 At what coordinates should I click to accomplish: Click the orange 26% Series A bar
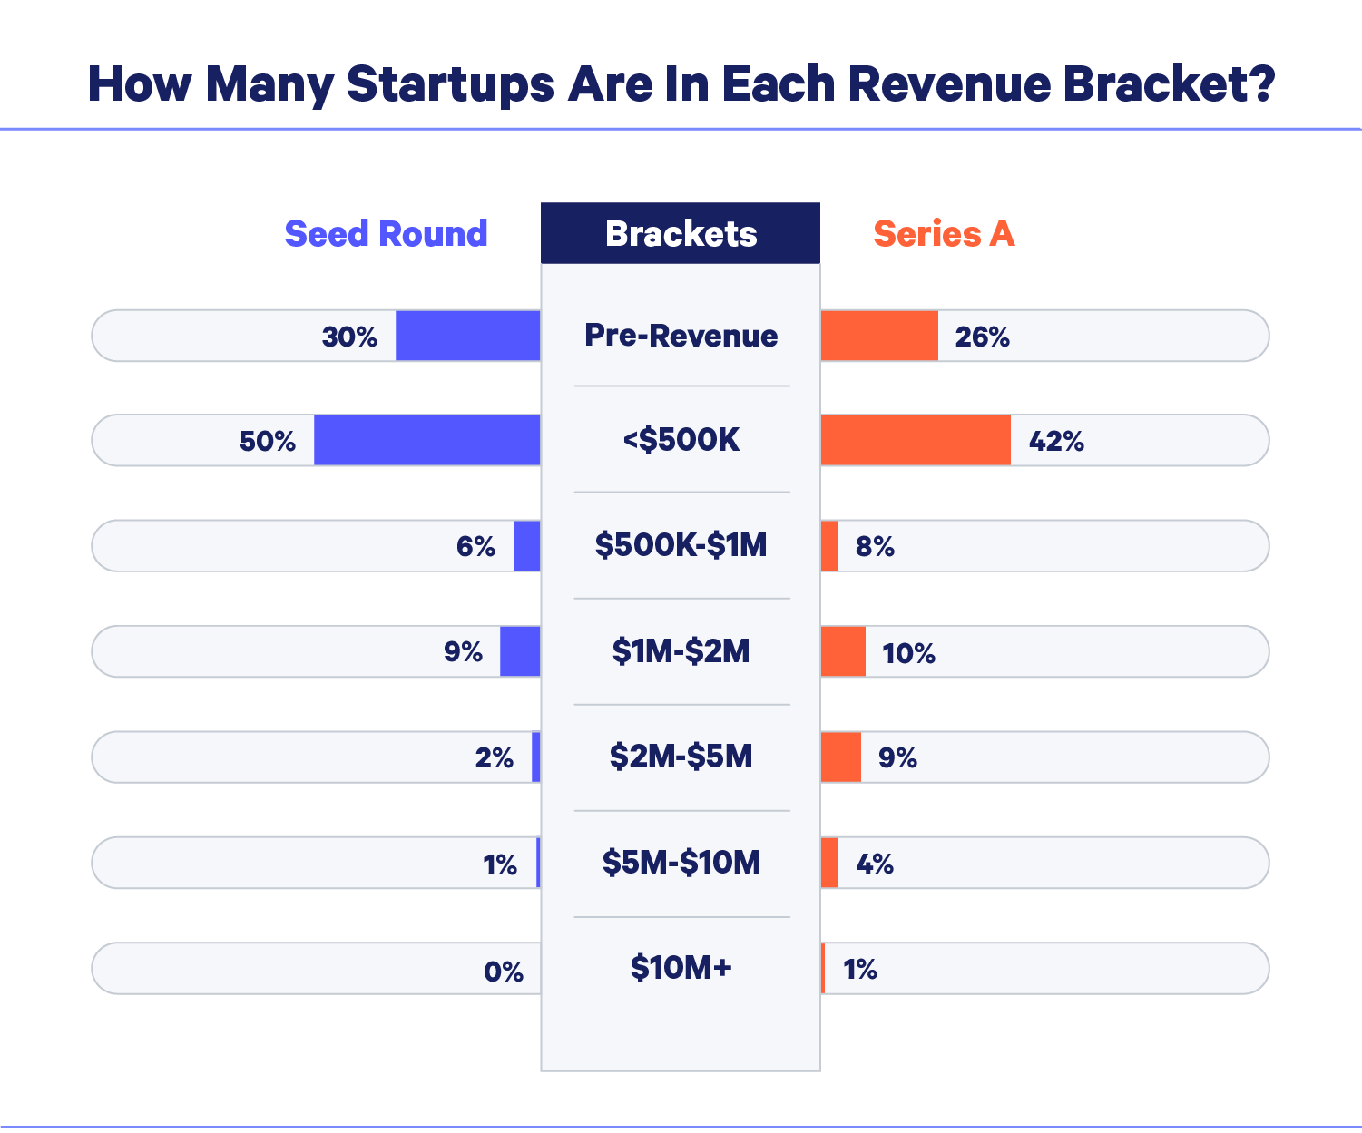click(879, 336)
